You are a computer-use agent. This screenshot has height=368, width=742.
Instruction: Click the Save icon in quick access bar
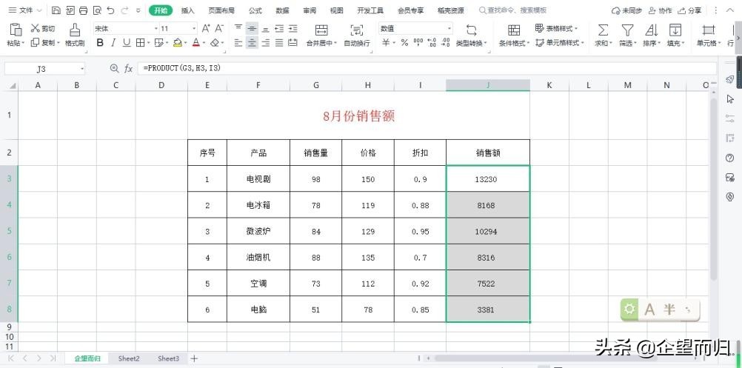pyautogui.click(x=56, y=11)
